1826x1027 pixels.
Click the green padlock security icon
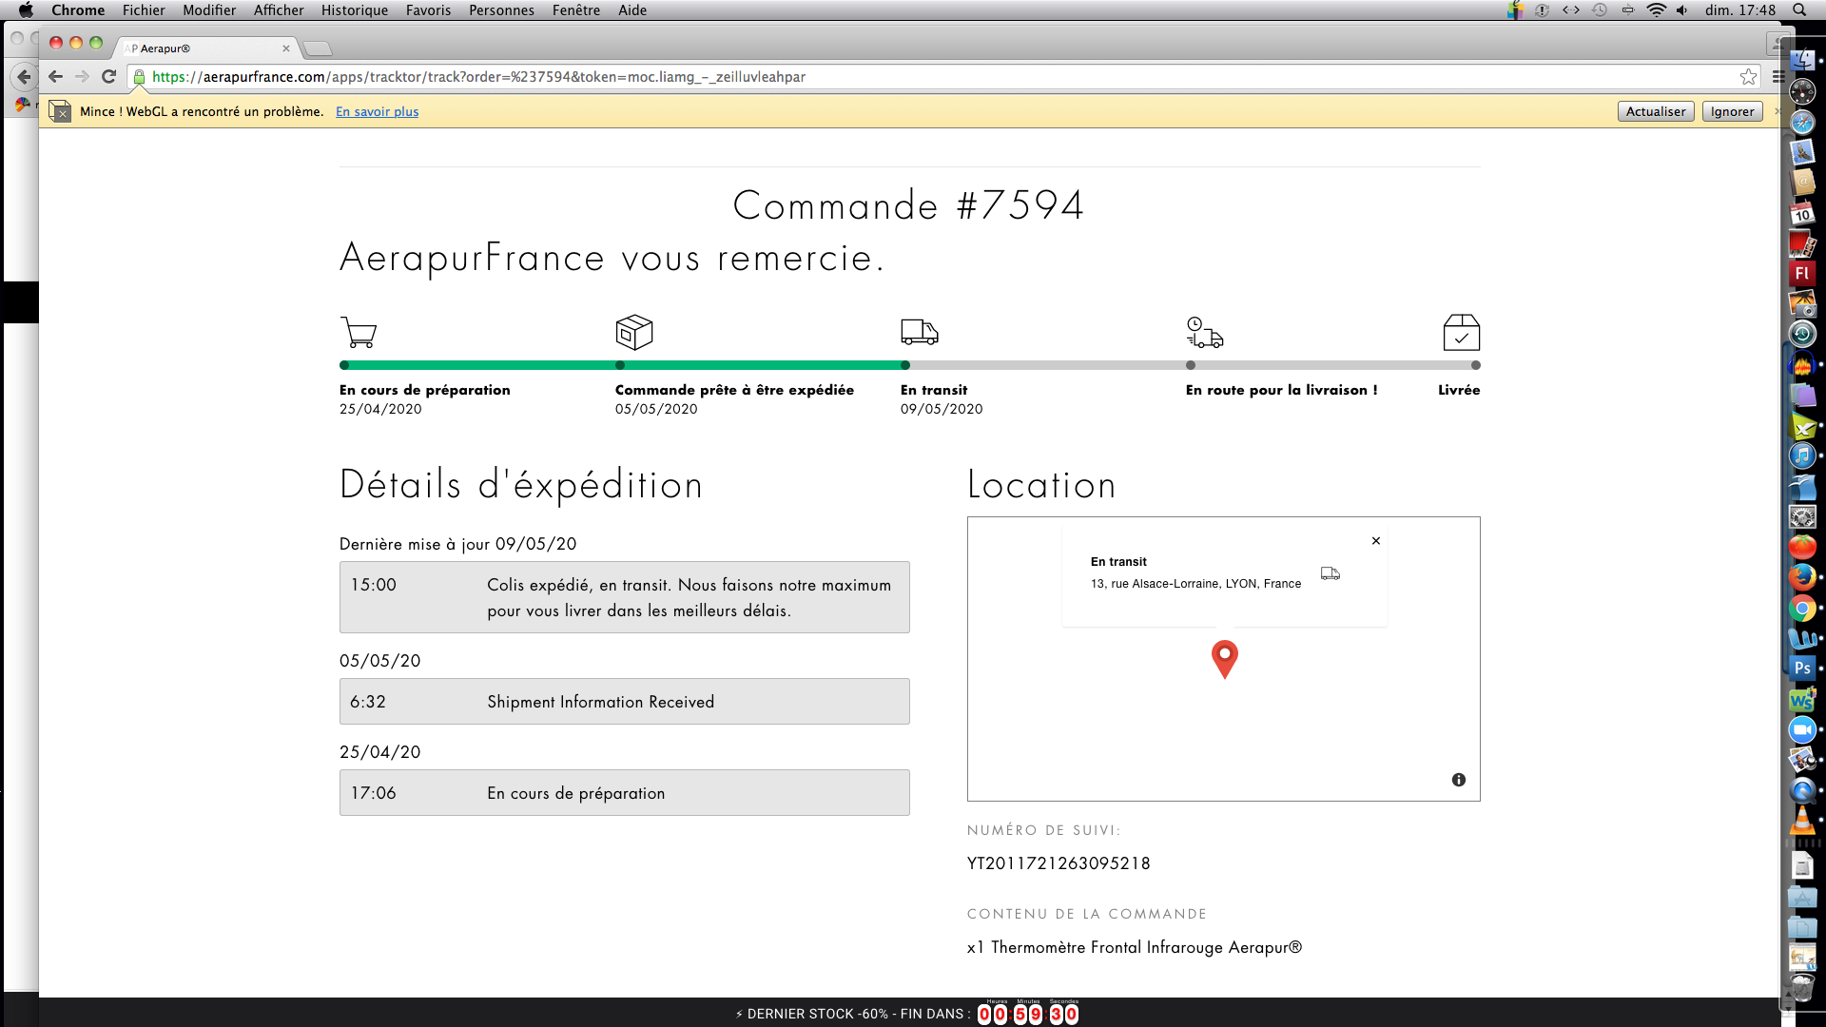140,77
